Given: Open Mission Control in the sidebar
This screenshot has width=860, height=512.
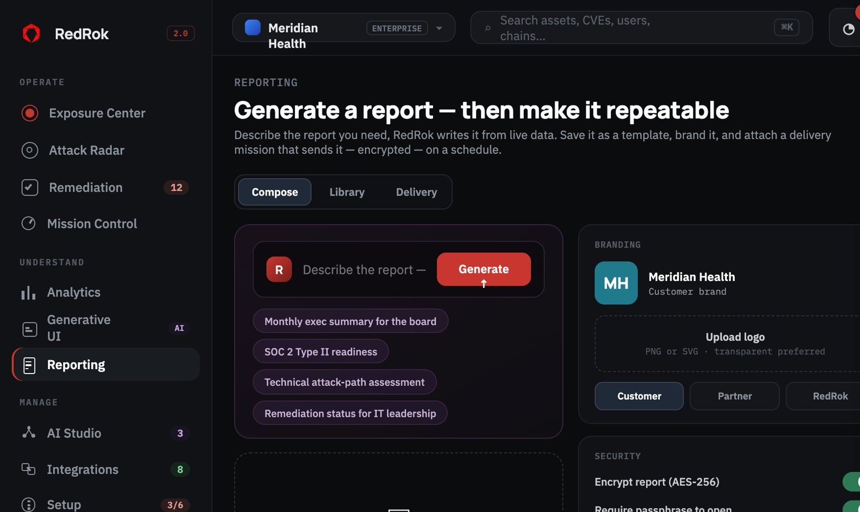Looking at the screenshot, I should pos(106,223).
